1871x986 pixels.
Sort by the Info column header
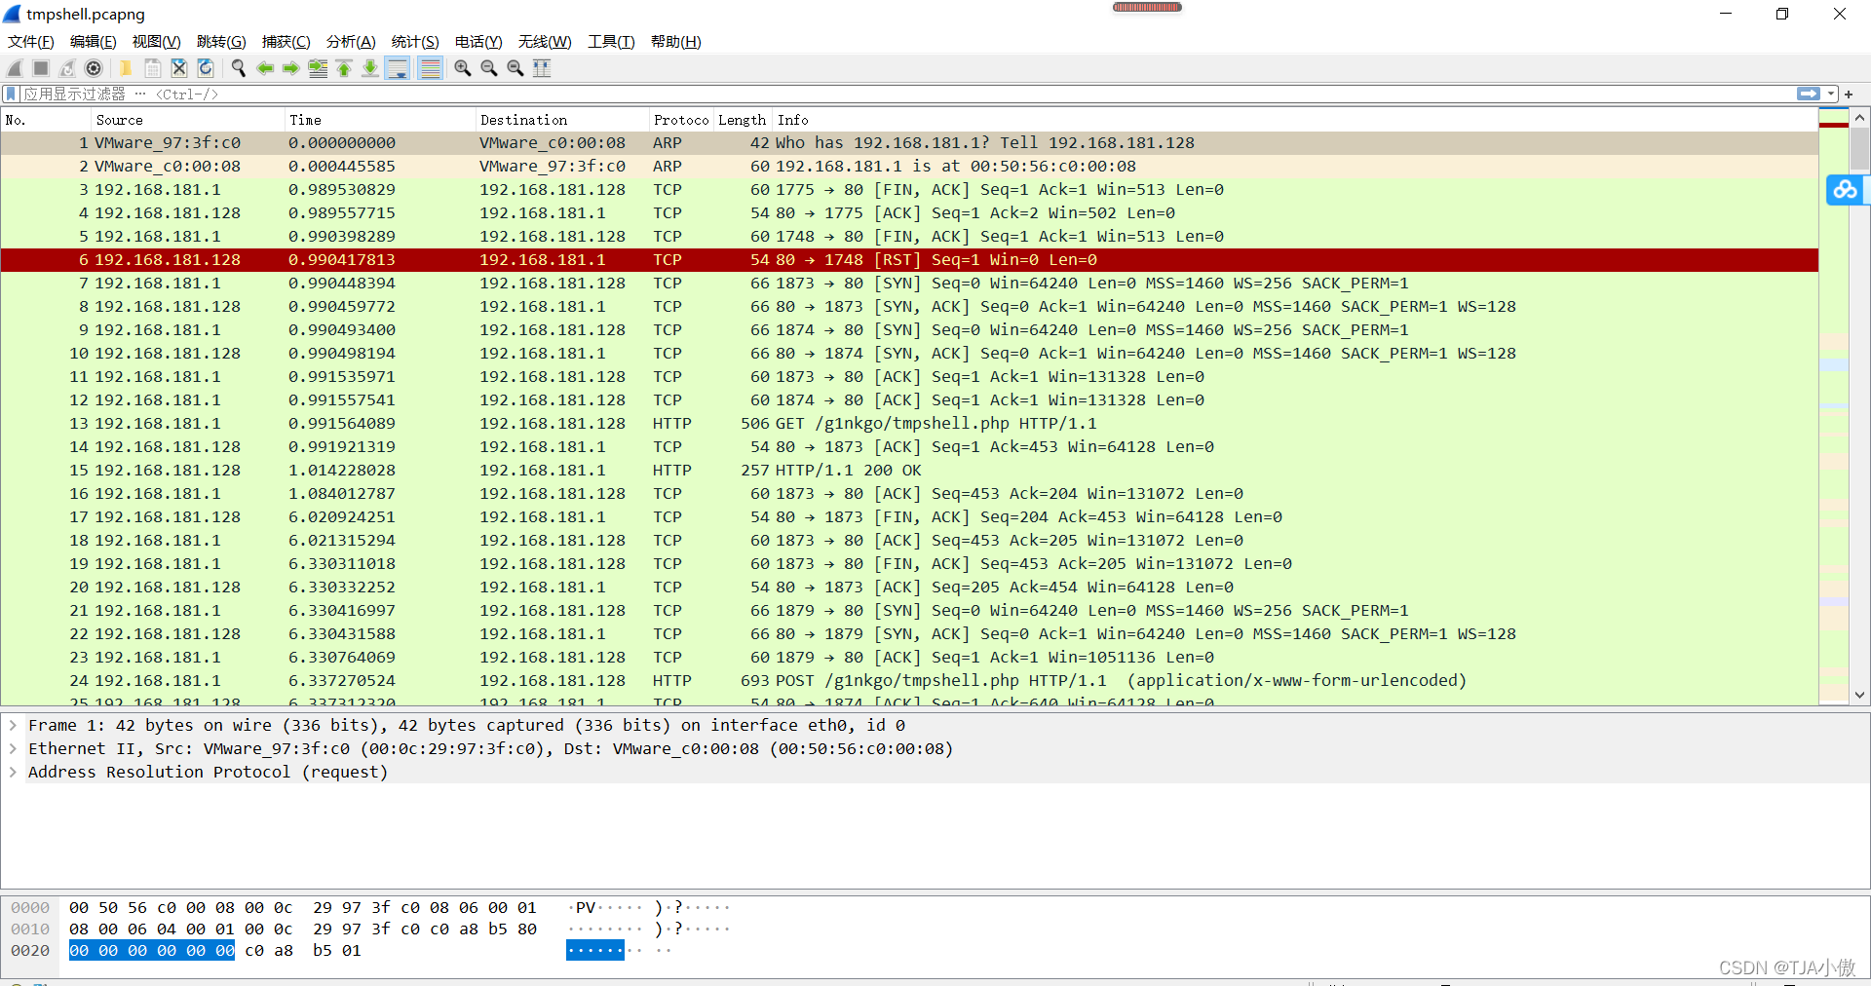click(x=1295, y=120)
